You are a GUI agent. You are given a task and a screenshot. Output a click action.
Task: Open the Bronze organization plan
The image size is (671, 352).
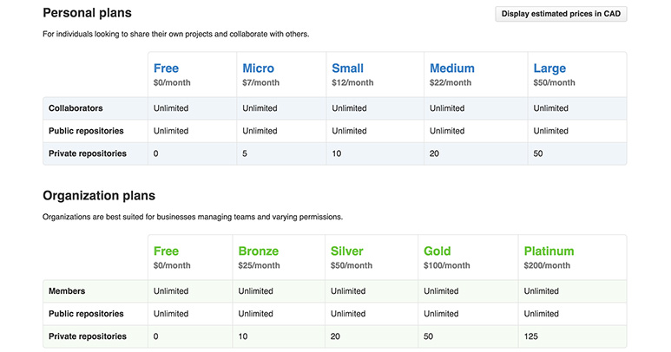[x=258, y=251]
